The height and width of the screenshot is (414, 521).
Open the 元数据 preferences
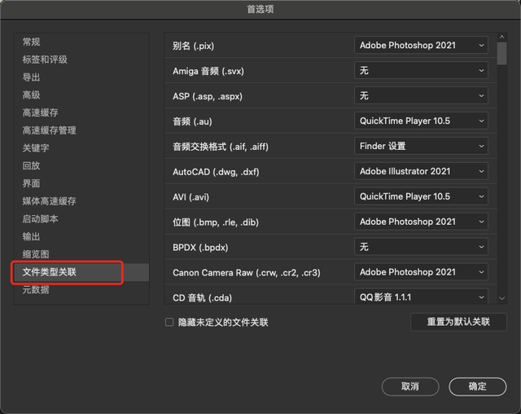pos(36,289)
